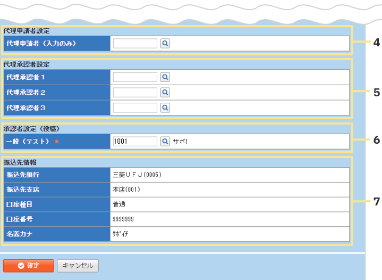Click the account number 9999999

pos(123,219)
